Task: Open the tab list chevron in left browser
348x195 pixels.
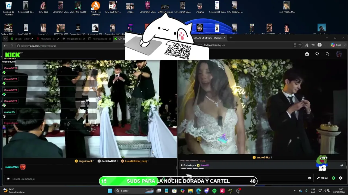Action: tap(5, 39)
